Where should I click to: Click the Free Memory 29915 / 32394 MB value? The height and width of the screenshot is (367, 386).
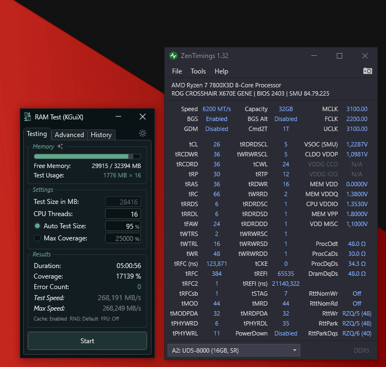pyautogui.click(x=117, y=166)
